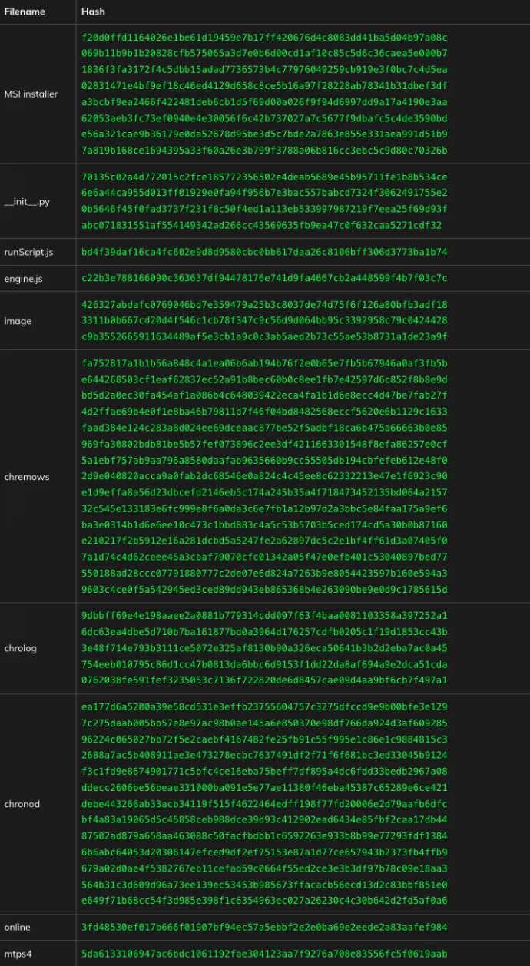Click the runScript.js hash starting with bd4f39
The image size is (530, 966).
(264, 252)
